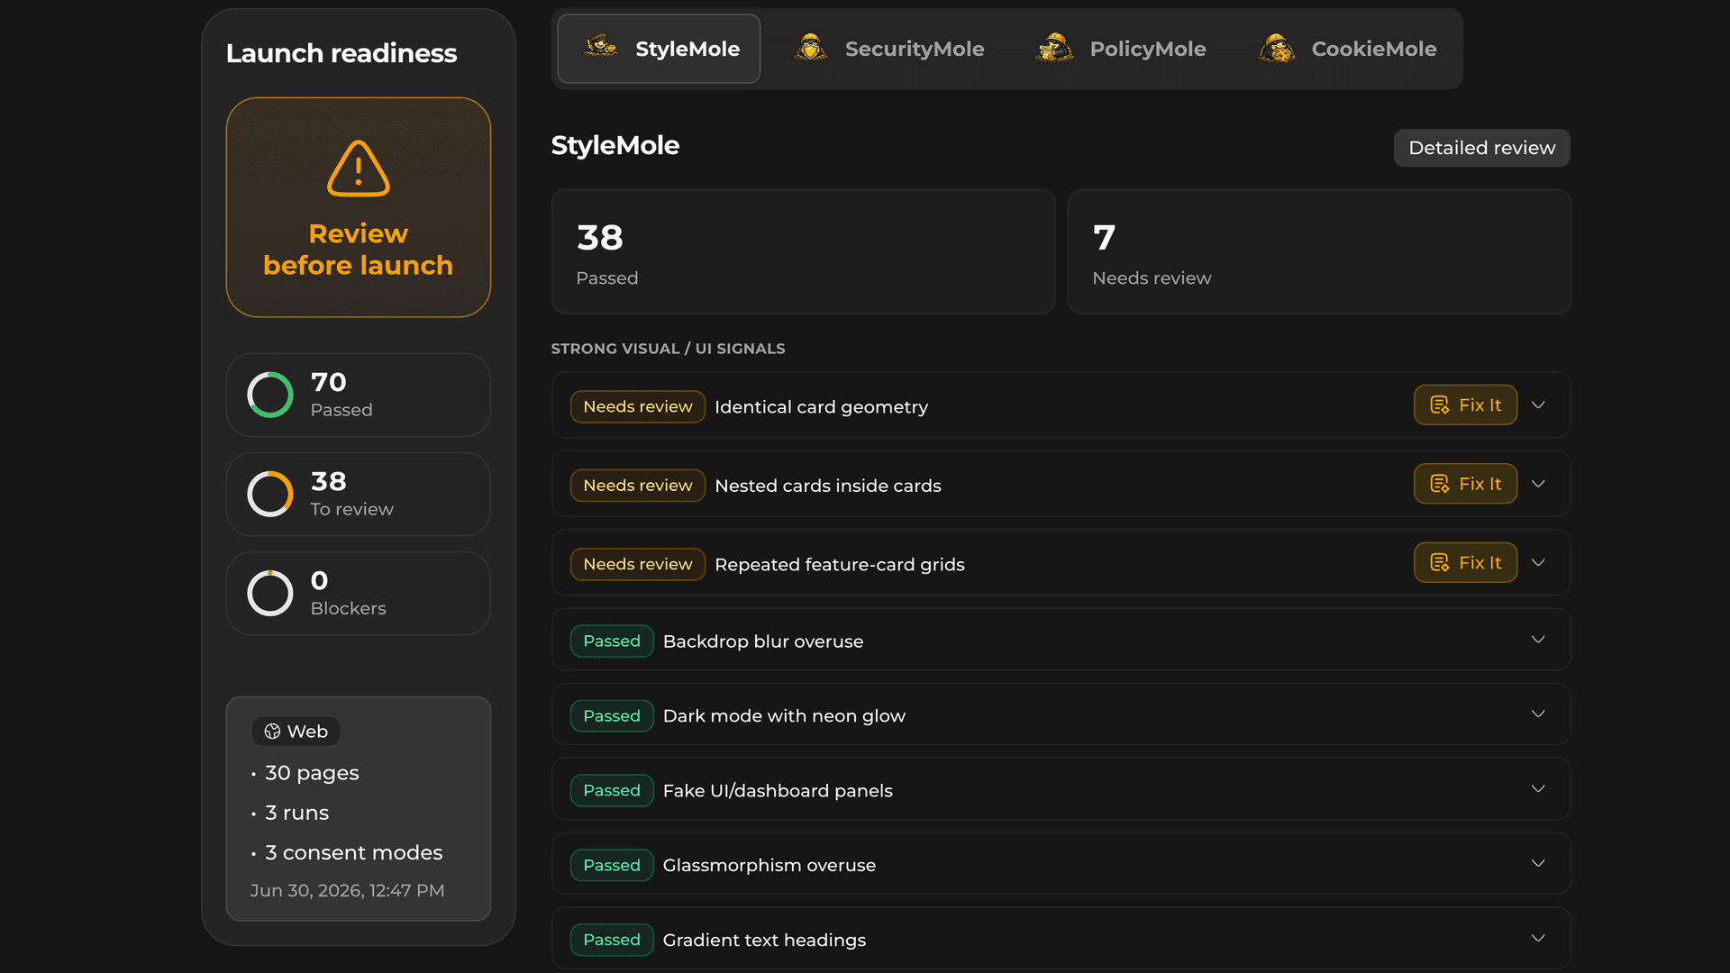Expand the Dark mode with neon glow row

(1538, 714)
